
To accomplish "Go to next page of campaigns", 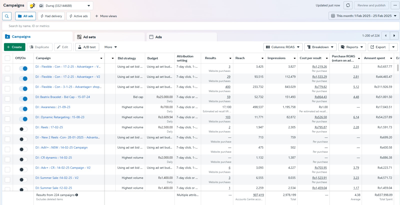I will coord(394,36).
